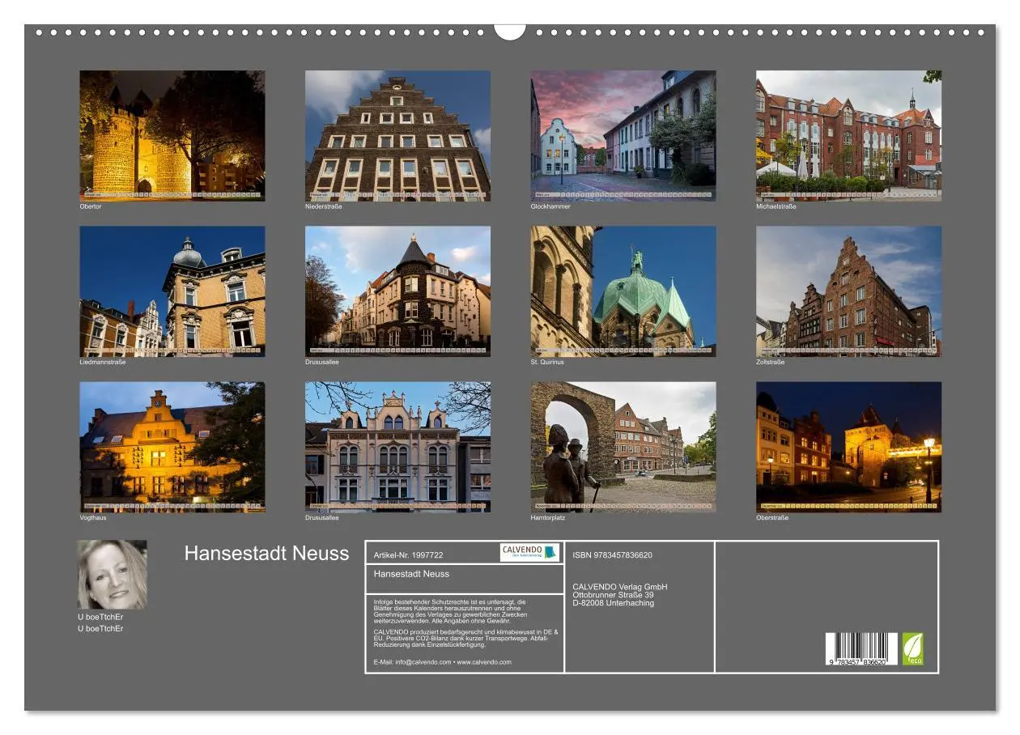Click the Niederstraße stepped-gable facade image
Screen dimensions: 1020x735
398,134
